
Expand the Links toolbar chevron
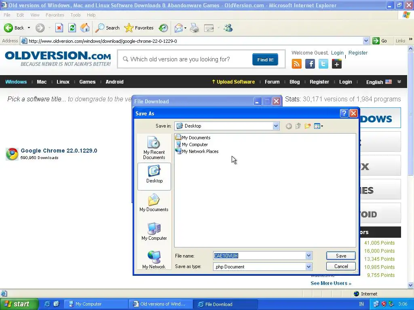click(410, 39)
